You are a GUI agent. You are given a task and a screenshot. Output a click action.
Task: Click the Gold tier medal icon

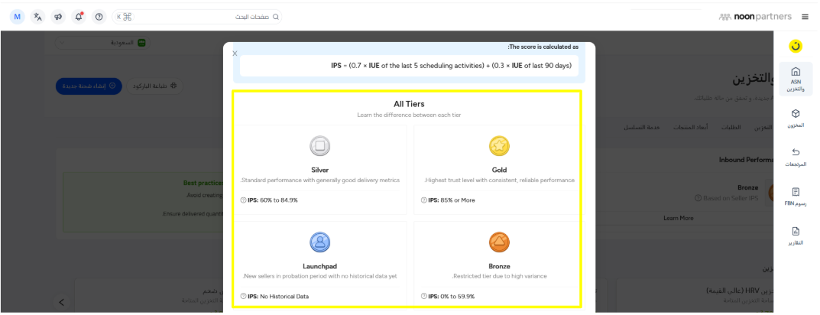click(x=499, y=145)
